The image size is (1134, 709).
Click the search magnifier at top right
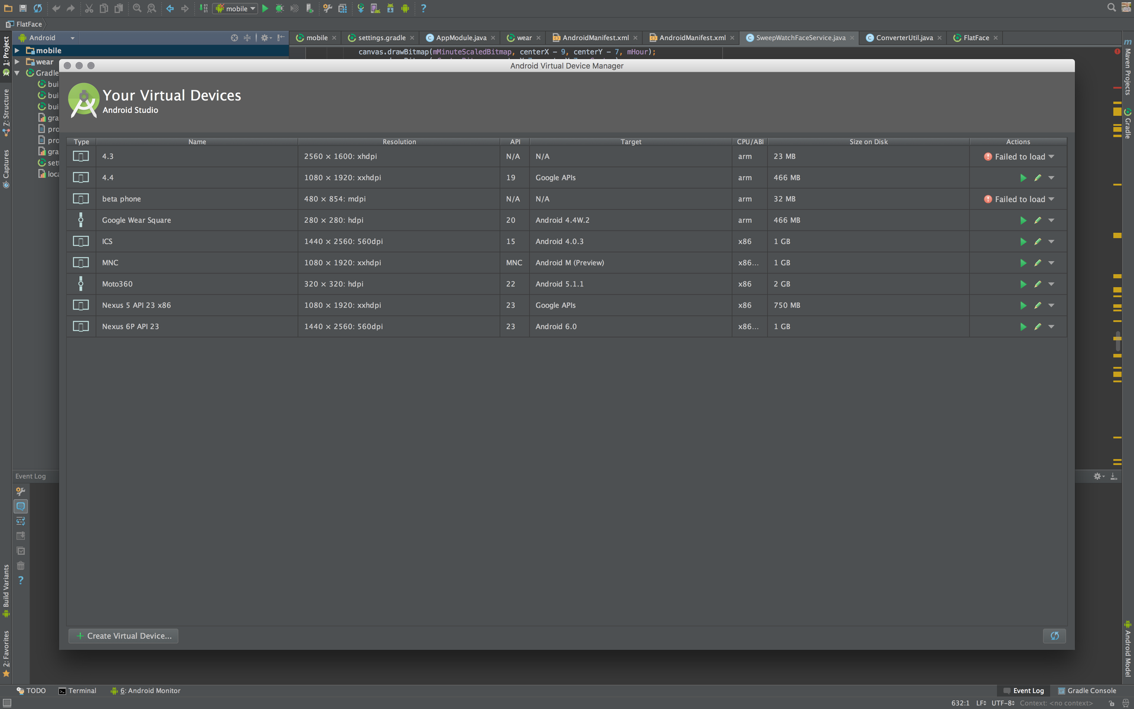click(x=1111, y=7)
